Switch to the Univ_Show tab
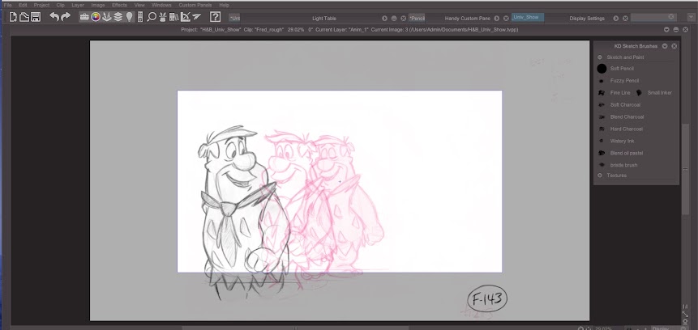Viewport: 698px width, 330px height. (528, 17)
